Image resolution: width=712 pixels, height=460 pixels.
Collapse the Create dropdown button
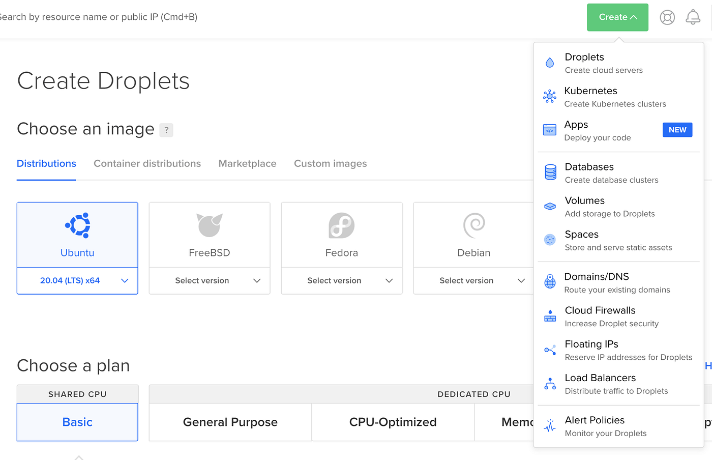click(x=617, y=17)
